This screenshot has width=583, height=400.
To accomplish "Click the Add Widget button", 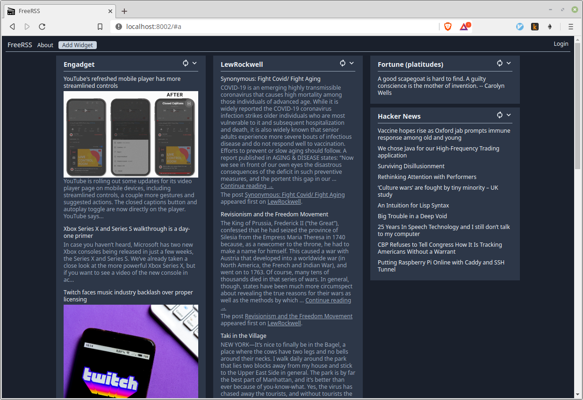I will click(78, 45).
